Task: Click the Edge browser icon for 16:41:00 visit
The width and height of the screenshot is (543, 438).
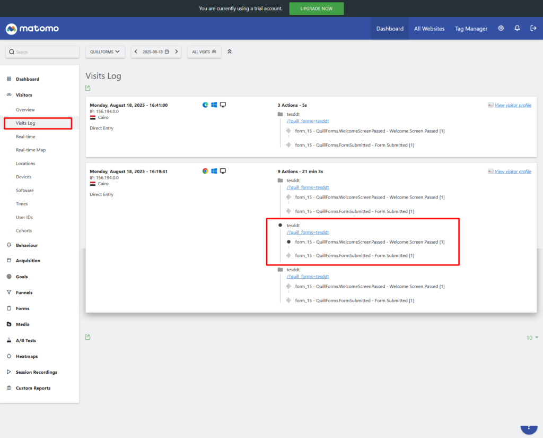Action: pos(205,105)
